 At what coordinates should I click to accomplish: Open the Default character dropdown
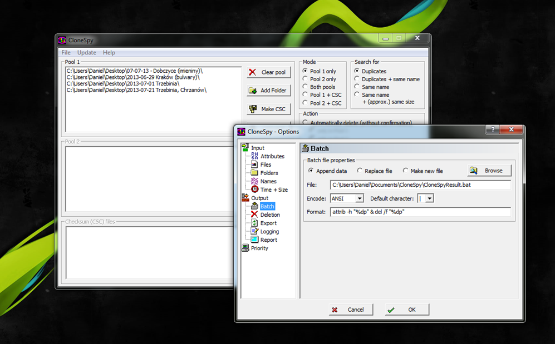(x=429, y=198)
